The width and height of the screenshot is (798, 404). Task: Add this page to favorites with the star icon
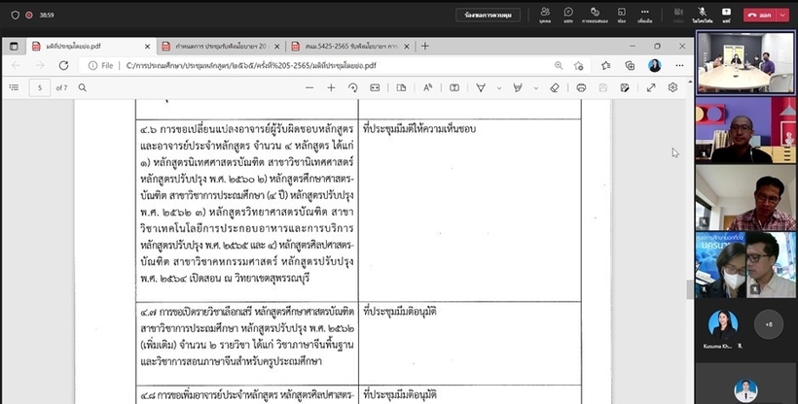coord(579,66)
